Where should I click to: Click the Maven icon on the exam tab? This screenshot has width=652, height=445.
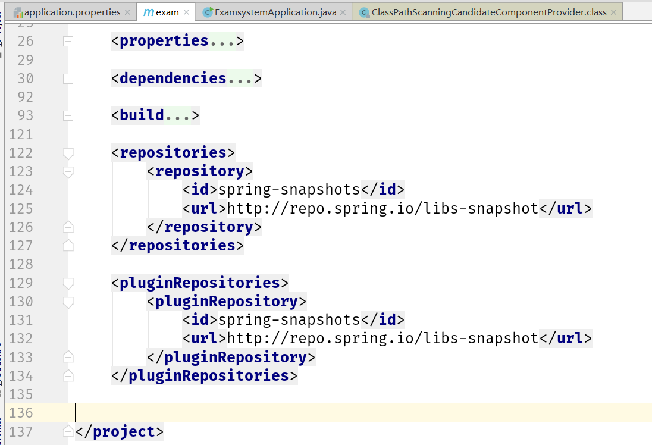pos(148,11)
